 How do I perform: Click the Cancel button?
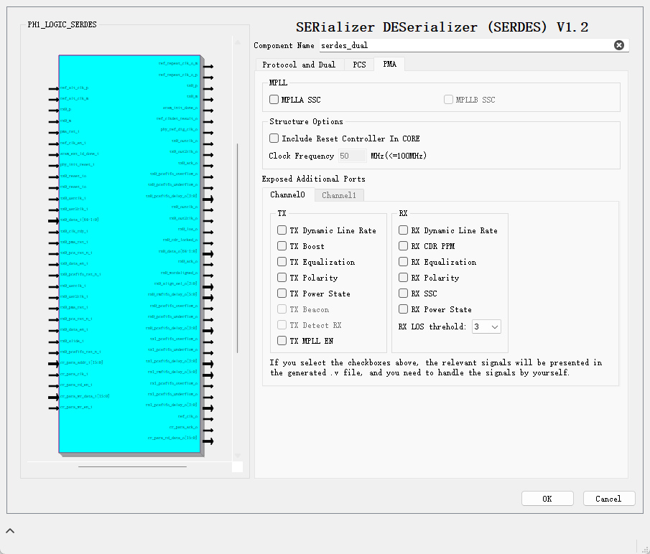click(608, 499)
